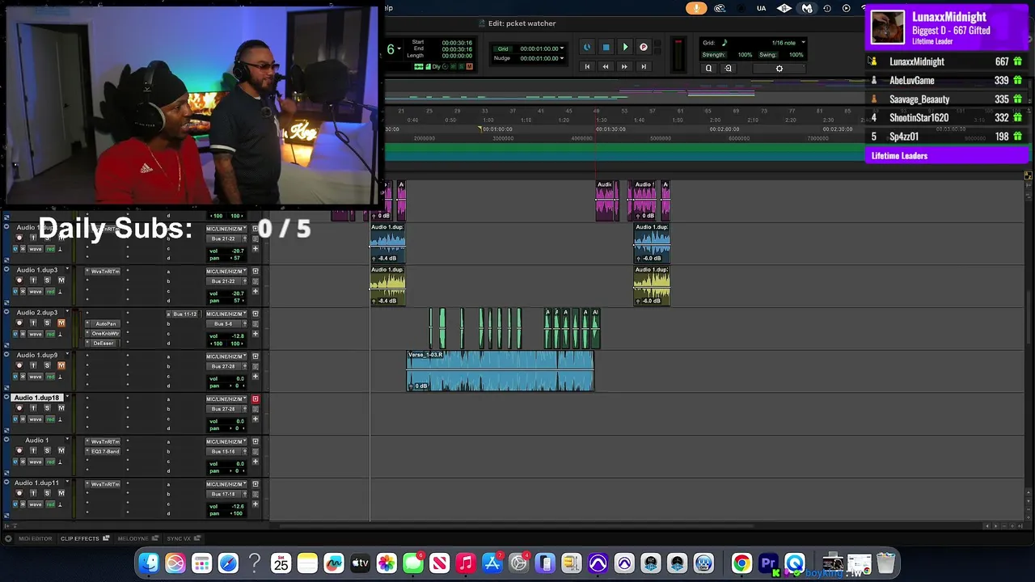Switch to the MELODYNE tab
The width and height of the screenshot is (1035, 582).
[133, 538]
